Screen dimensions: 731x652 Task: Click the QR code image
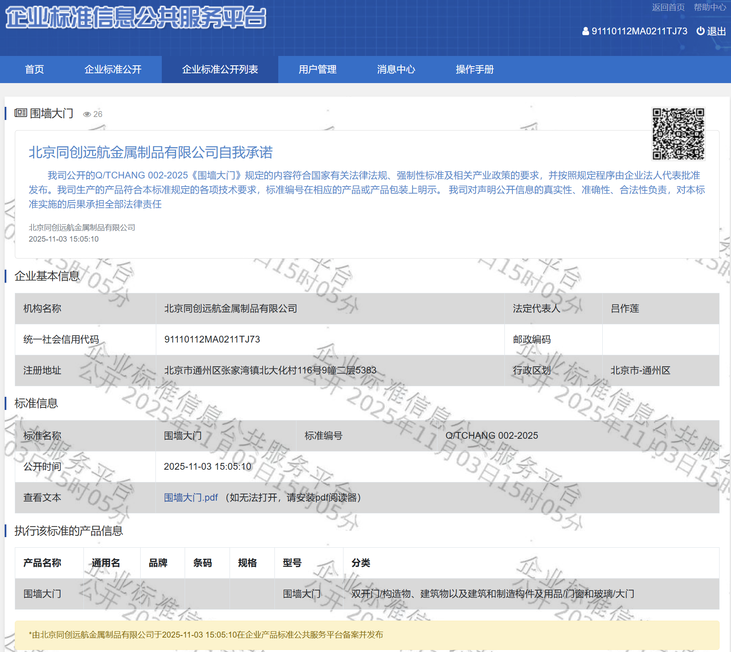click(678, 134)
